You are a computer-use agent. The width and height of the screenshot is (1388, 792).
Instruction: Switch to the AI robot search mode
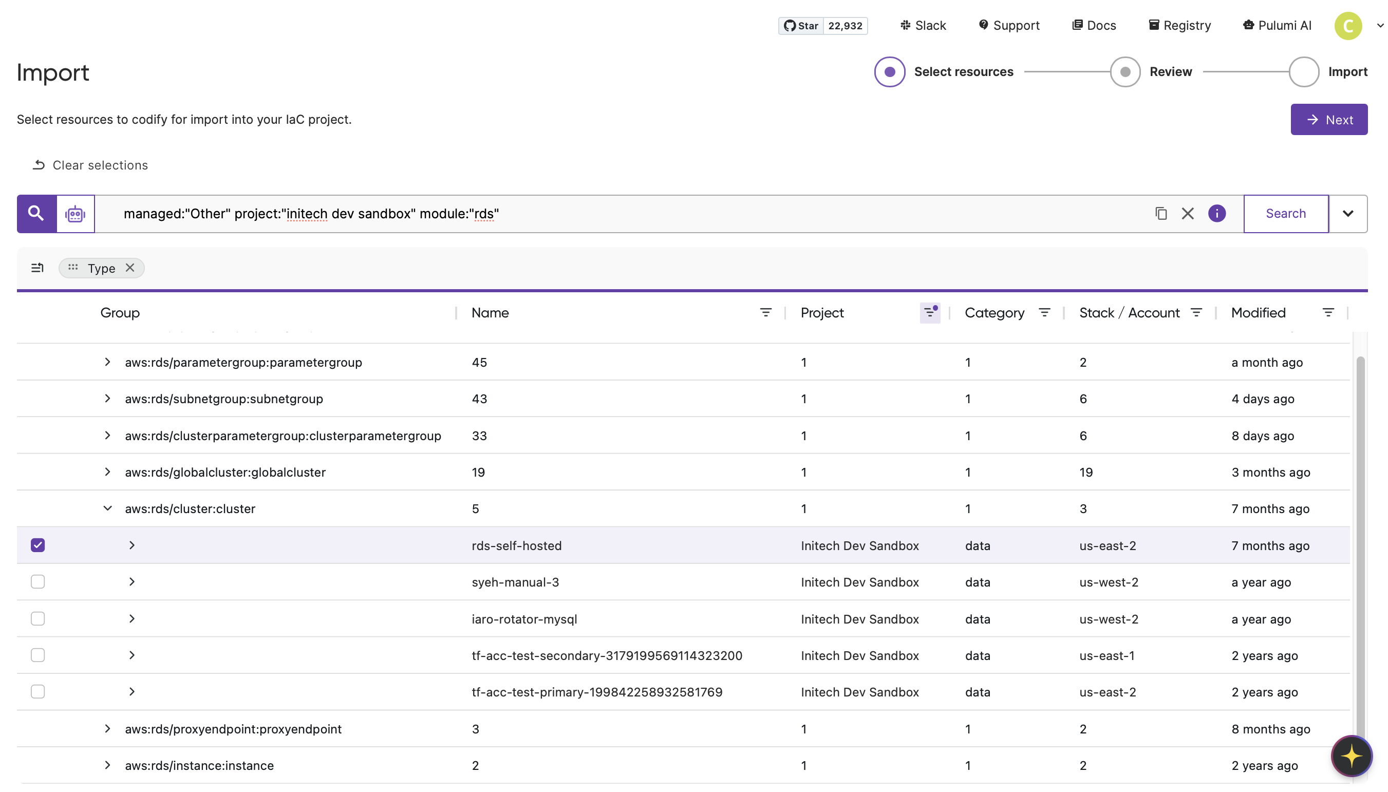[75, 214]
